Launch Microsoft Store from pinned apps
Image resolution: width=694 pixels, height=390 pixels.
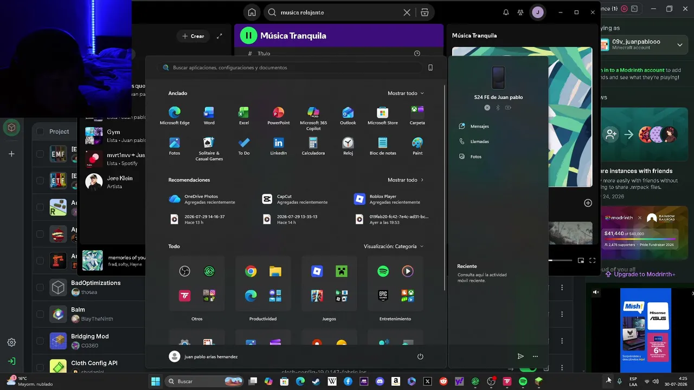pyautogui.click(x=383, y=116)
